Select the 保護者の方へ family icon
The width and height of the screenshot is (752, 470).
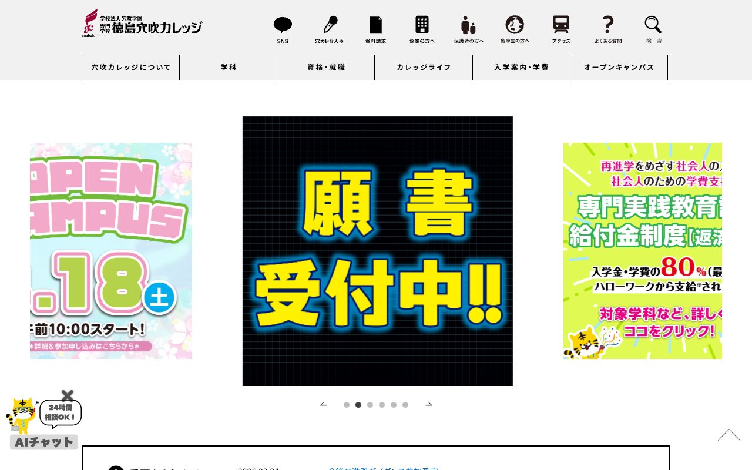(468, 25)
